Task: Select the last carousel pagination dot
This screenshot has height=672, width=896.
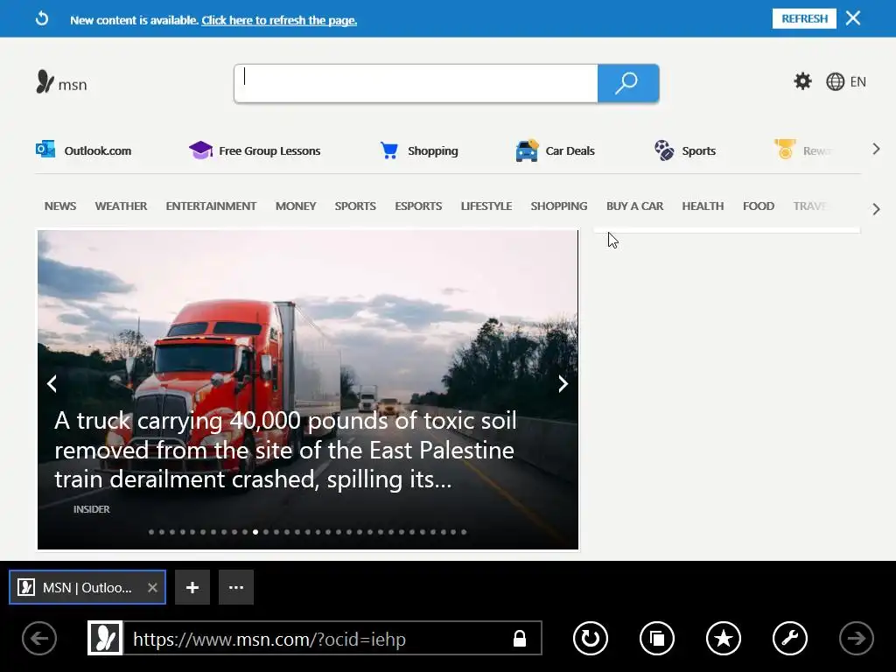Action: point(464,532)
